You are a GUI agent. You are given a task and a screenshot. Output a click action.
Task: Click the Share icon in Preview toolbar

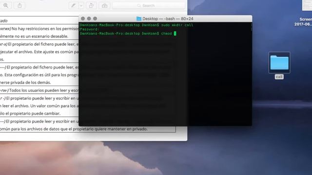19,5
